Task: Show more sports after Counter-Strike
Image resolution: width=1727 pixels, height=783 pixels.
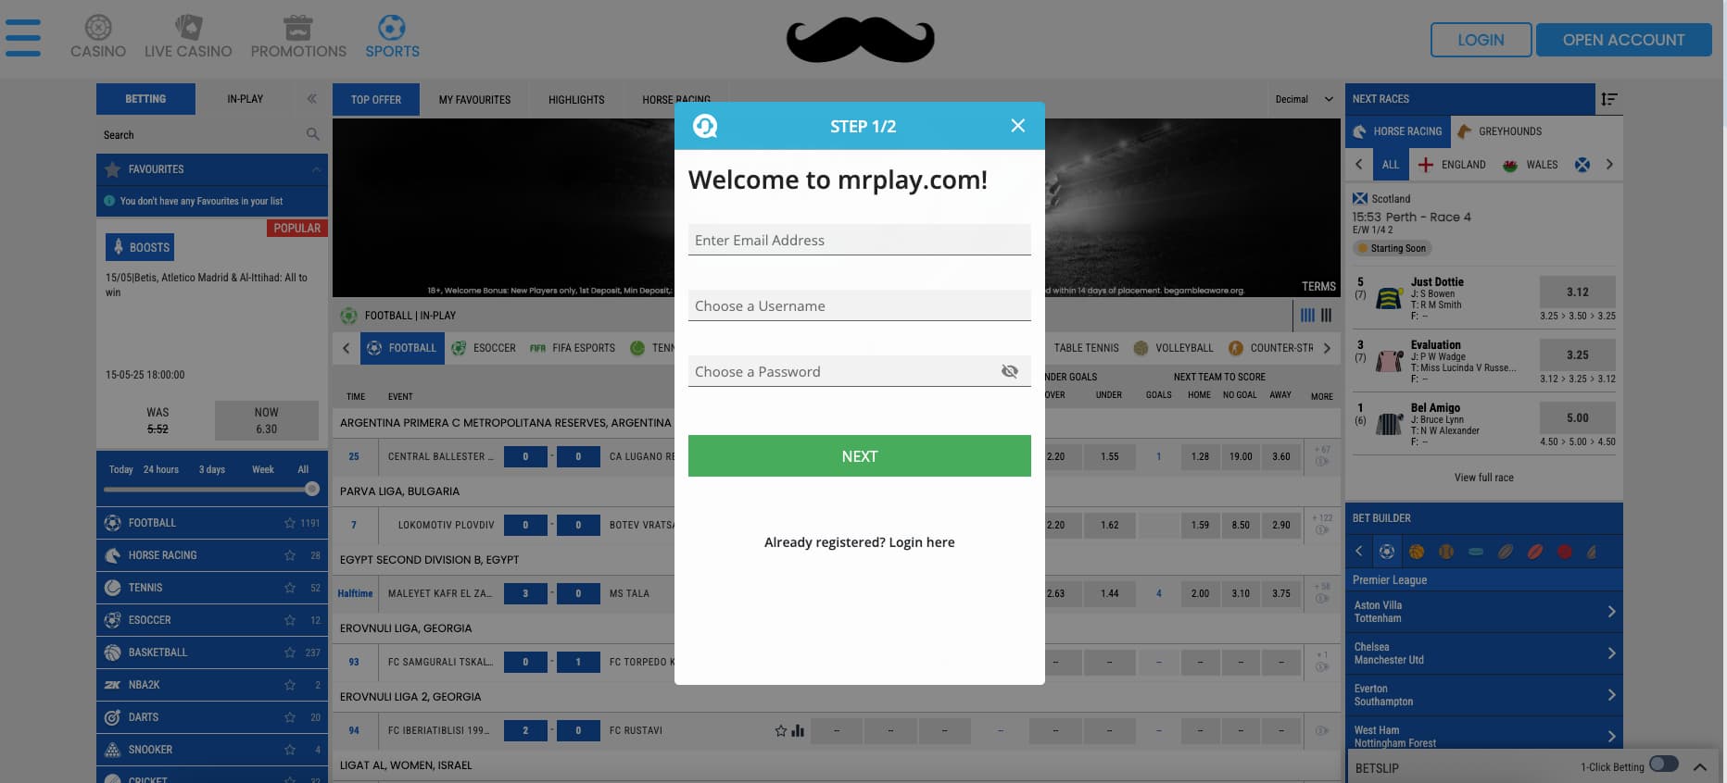Action: click(x=1328, y=348)
